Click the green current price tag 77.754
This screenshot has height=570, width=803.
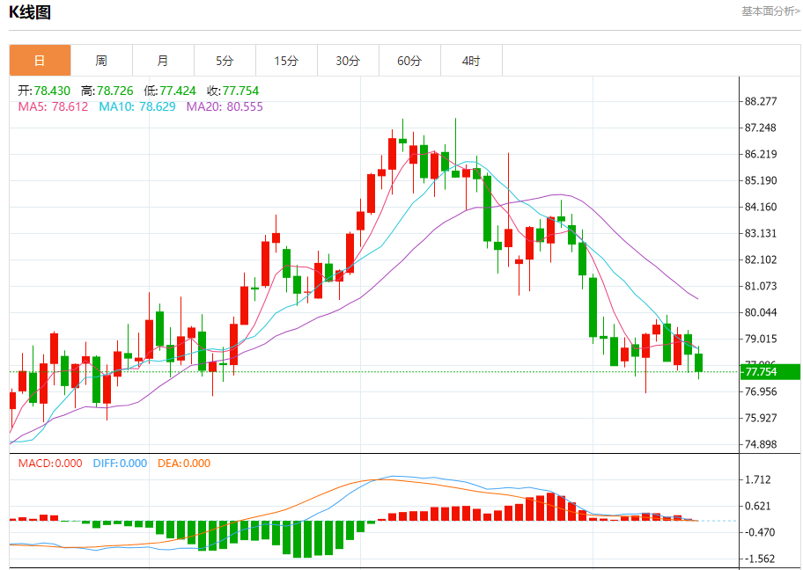click(x=770, y=372)
